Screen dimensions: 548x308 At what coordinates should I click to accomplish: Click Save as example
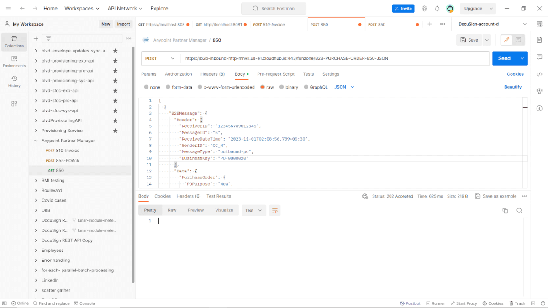point(495,196)
